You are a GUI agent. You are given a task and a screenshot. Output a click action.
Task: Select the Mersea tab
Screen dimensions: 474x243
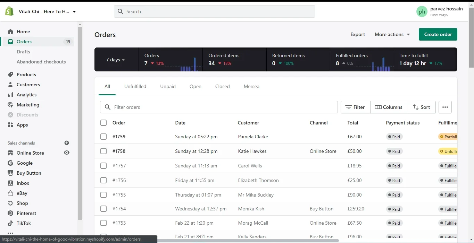tap(251, 86)
